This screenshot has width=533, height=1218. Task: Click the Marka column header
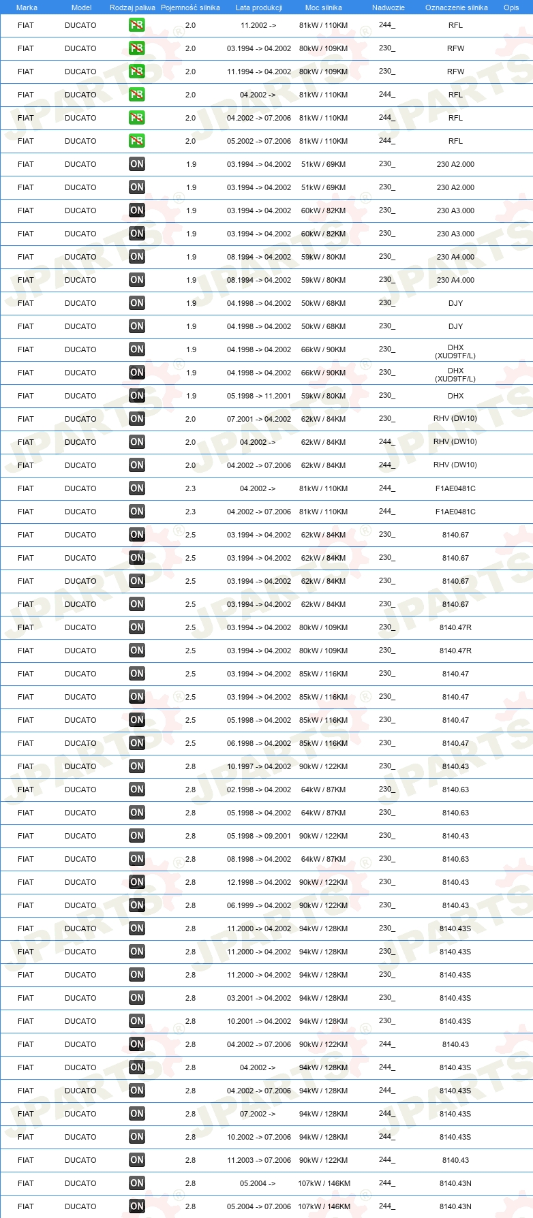point(27,7)
